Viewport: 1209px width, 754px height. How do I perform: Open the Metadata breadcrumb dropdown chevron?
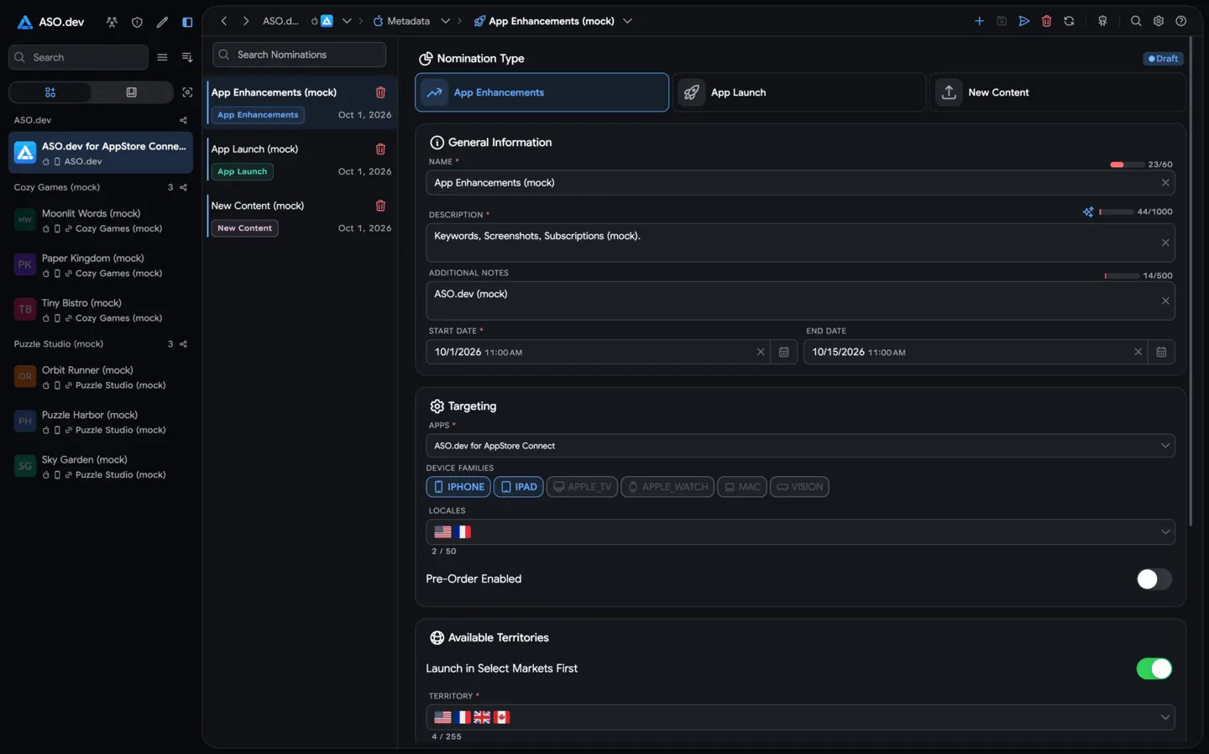tap(445, 21)
